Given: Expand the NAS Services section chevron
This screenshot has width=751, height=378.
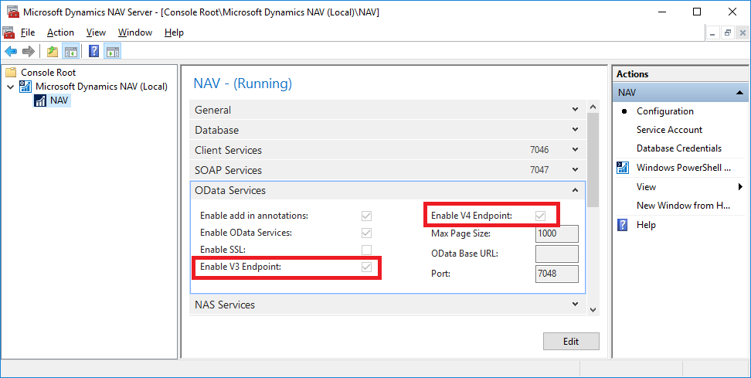Looking at the screenshot, I should coord(575,305).
